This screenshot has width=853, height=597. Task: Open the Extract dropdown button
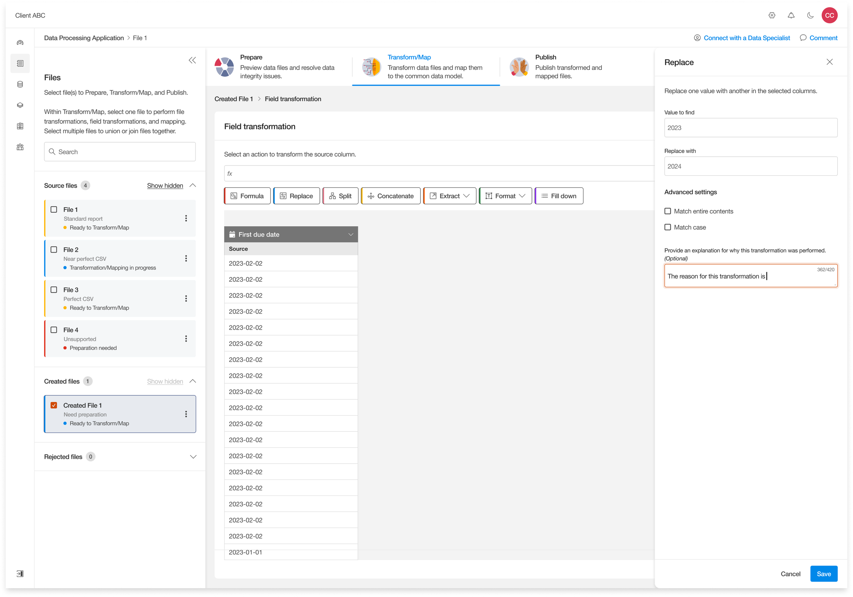pyautogui.click(x=450, y=196)
